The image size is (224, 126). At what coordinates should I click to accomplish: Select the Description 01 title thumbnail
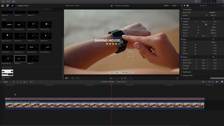tap(7, 24)
